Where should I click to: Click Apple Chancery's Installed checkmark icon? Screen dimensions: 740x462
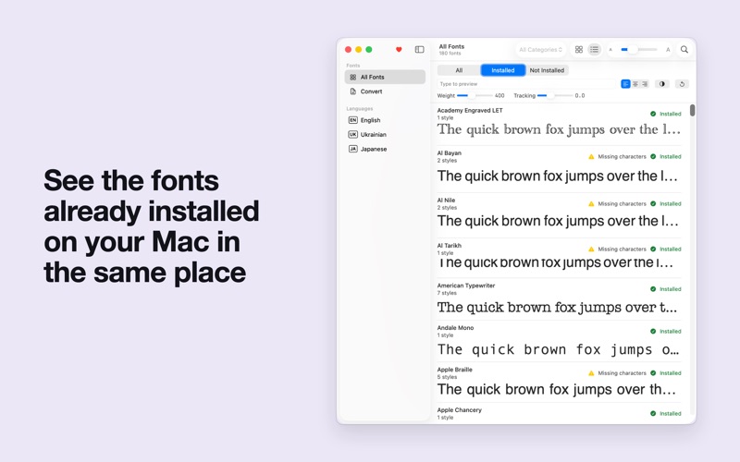pos(653,413)
